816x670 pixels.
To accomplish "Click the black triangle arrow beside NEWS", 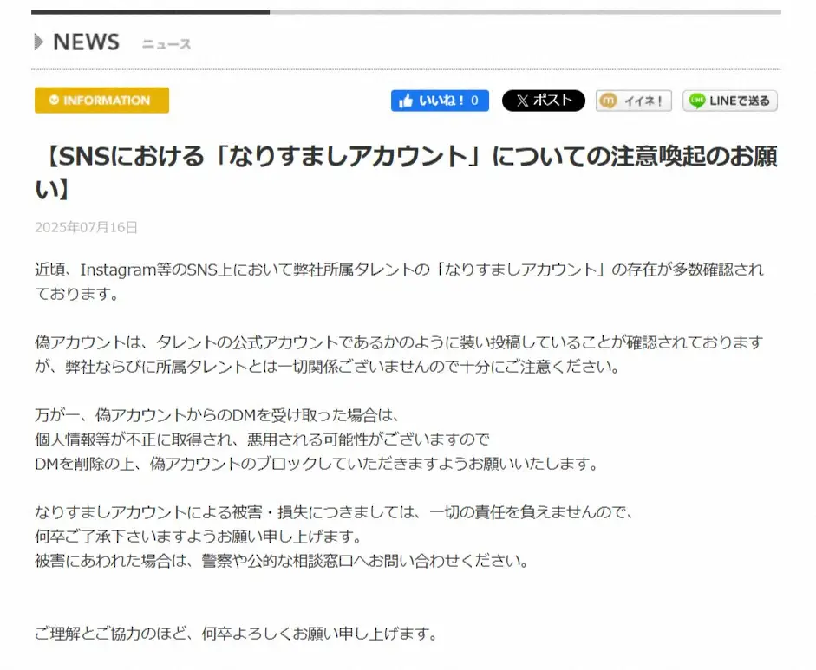I will (39, 42).
